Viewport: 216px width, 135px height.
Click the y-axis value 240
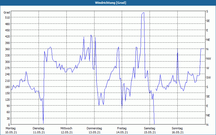(8, 74)
